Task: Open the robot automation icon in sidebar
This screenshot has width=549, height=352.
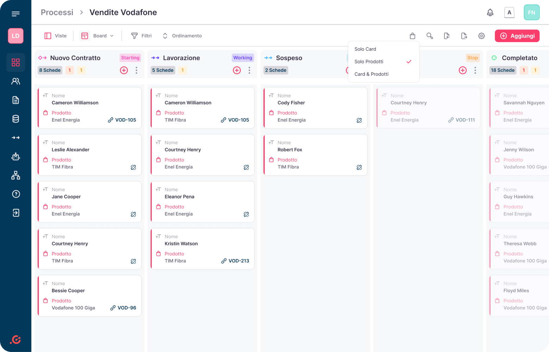Action: tap(16, 156)
